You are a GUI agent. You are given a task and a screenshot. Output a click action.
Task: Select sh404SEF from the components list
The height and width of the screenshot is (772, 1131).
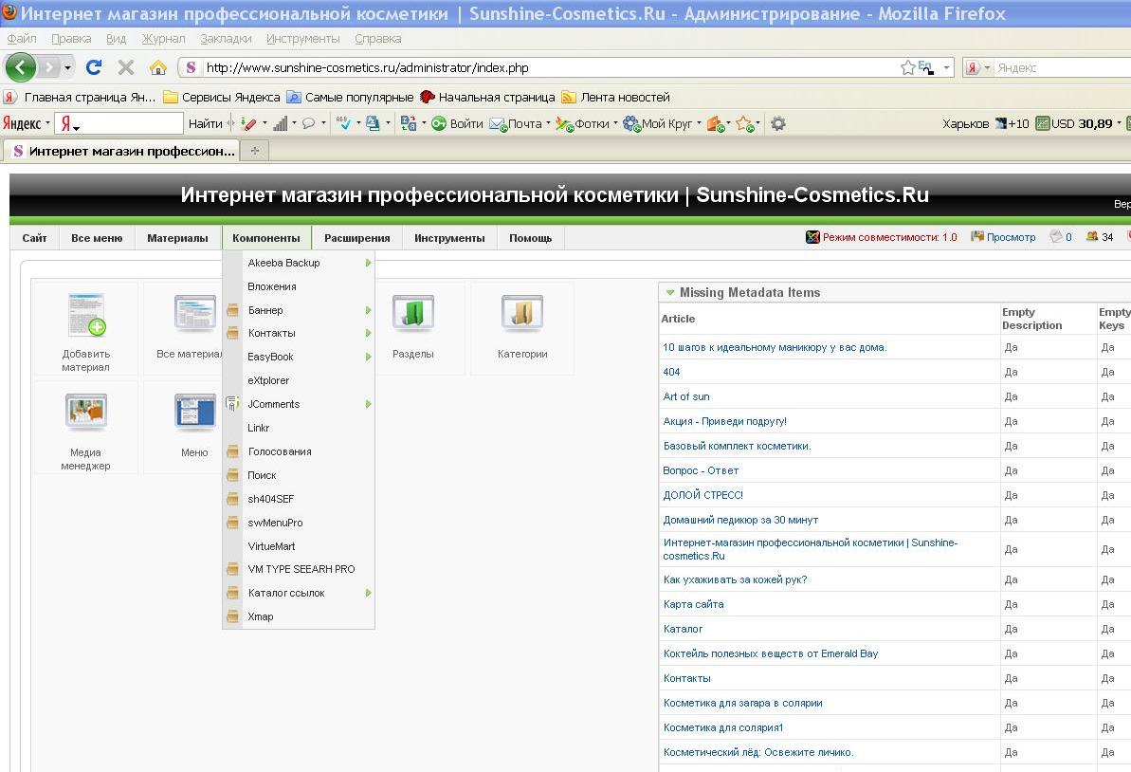click(270, 499)
